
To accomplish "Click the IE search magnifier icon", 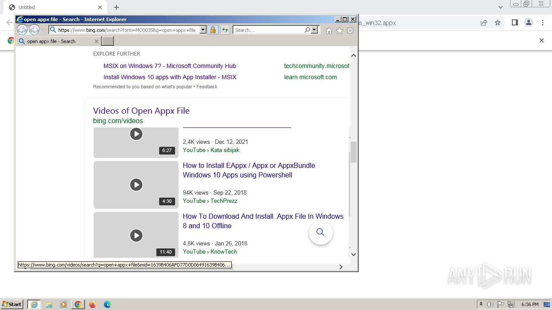I will [x=307, y=30].
